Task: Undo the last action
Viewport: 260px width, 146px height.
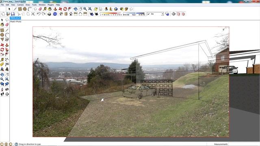Action: [39, 14]
